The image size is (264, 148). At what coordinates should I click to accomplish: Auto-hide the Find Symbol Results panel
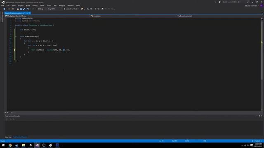point(259,116)
